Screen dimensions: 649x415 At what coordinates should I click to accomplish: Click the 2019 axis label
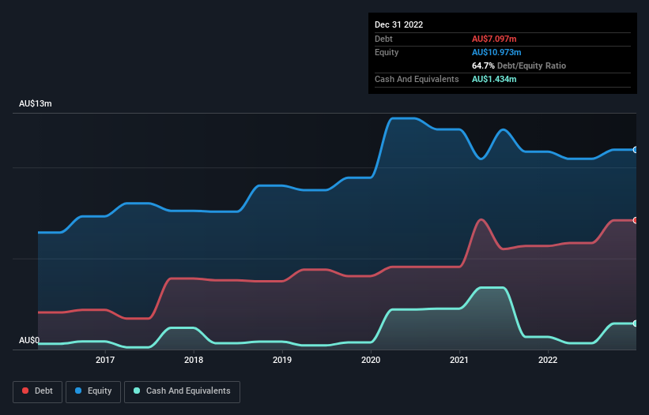pos(282,360)
